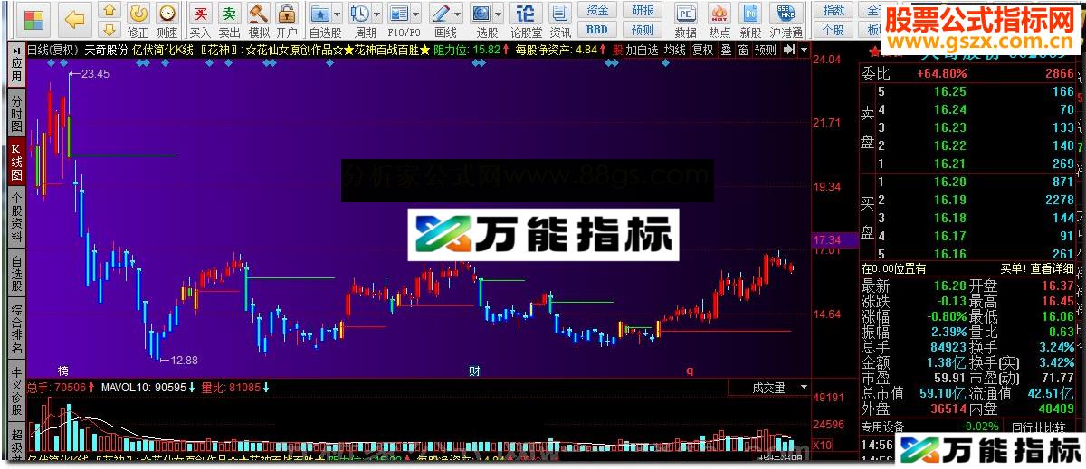The height and width of the screenshot is (469, 1086).
Task: Expand the 周期 period dropdown arrow
Action: click(376, 14)
